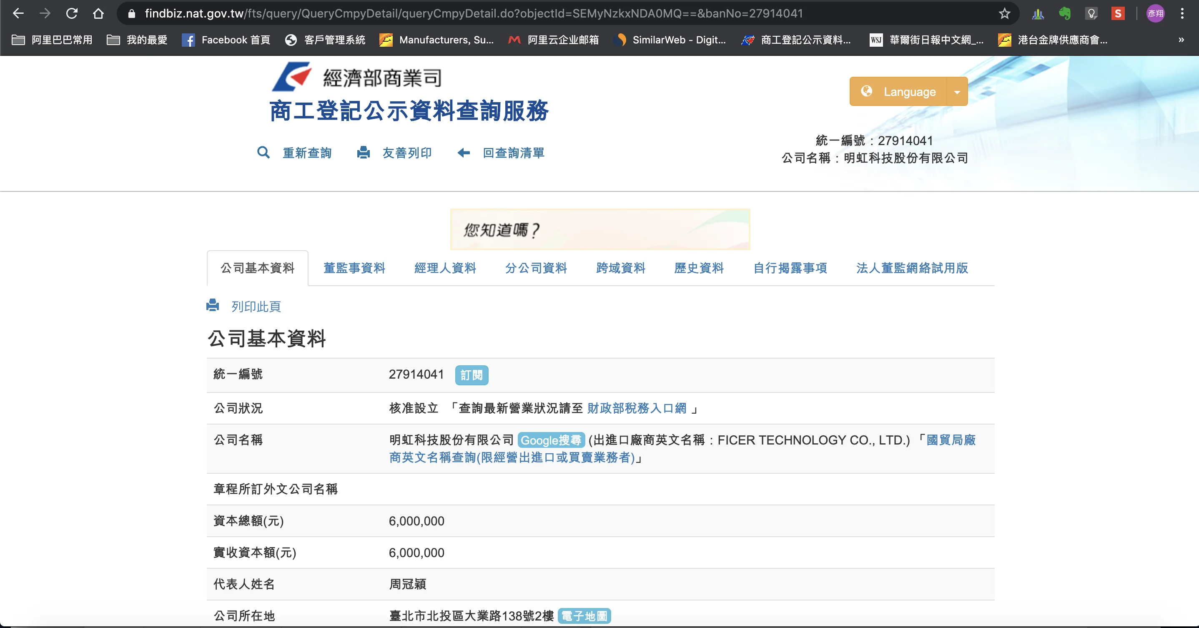The image size is (1199, 628).
Task: Click printer icon beside 列印此頁
Action: [x=213, y=305]
